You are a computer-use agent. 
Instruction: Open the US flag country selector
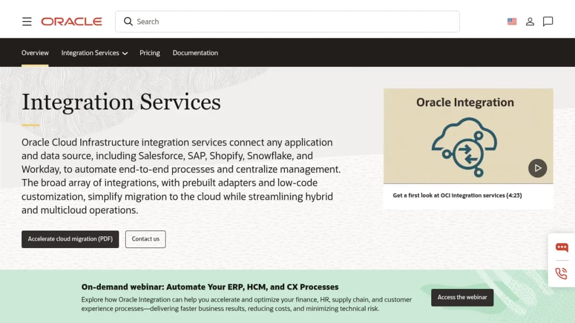click(512, 22)
